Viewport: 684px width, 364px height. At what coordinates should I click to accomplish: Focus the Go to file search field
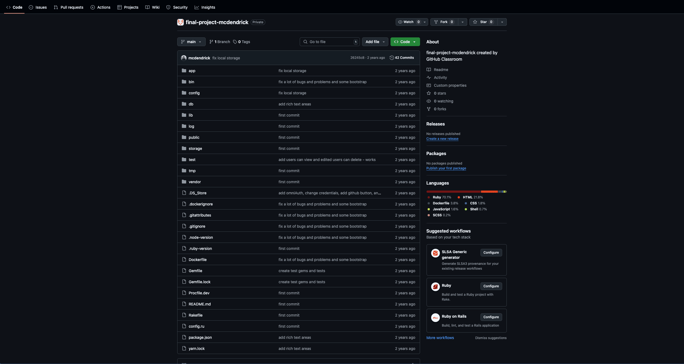(x=330, y=42)
